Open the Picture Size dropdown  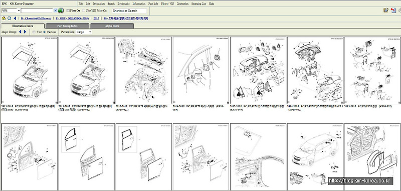pyautogui.click(x=84, y=32)
